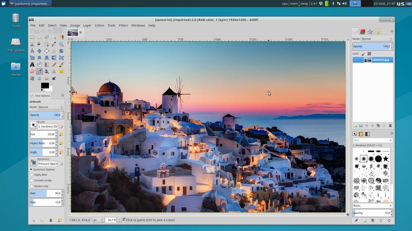Image resolution: width=412 pixels, height=231 pixels.
Task: Choose the Move tool
Action: point(39,51)
